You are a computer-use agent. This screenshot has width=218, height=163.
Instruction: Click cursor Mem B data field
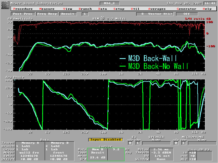coord(97,149)
